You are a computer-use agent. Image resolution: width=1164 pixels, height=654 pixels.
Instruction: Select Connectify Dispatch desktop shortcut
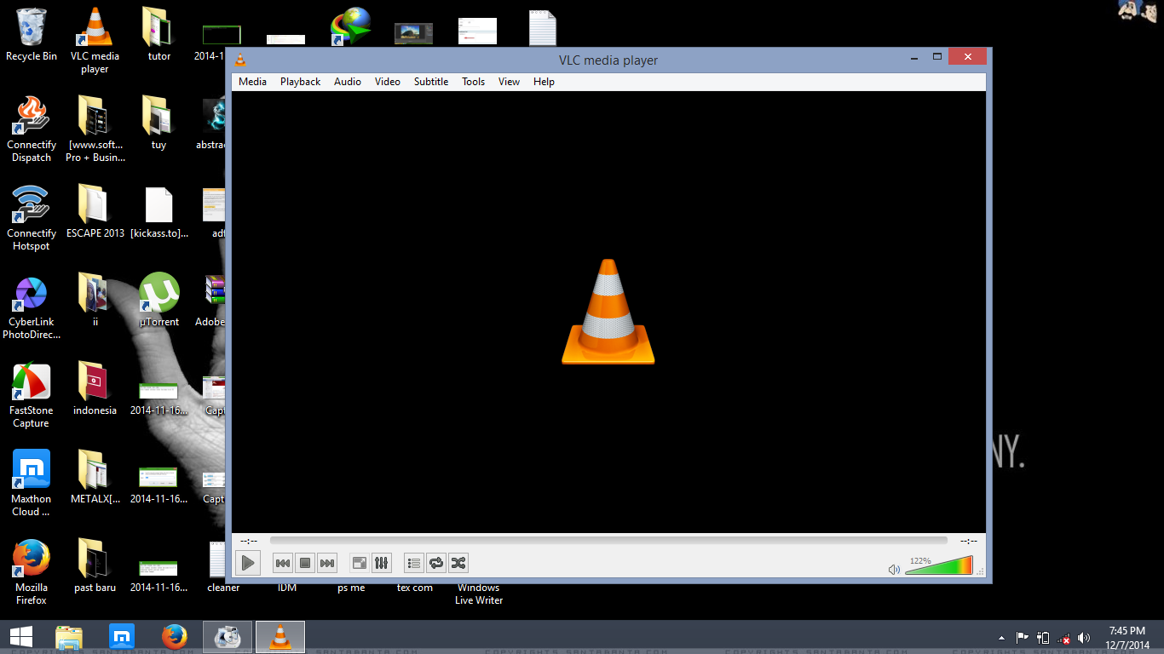pyautogui.click(x=32, y=129)
